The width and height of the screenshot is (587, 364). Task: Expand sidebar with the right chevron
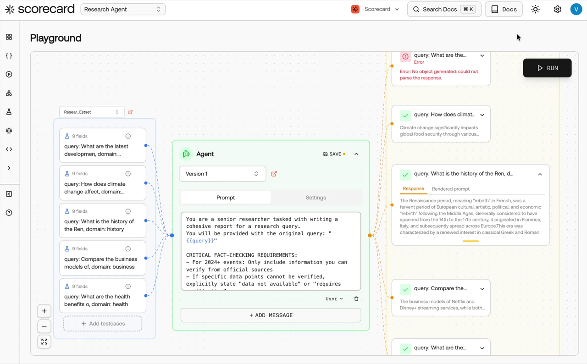pyautogui.click(x=9, y=168)
